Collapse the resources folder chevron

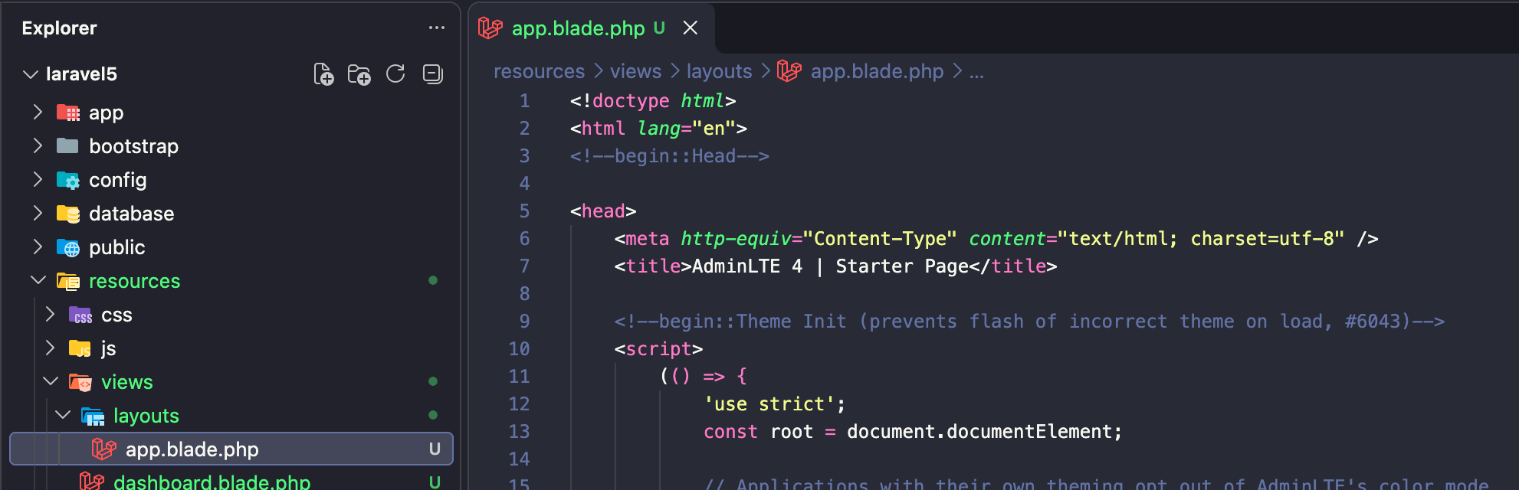[x=38, y=280]
